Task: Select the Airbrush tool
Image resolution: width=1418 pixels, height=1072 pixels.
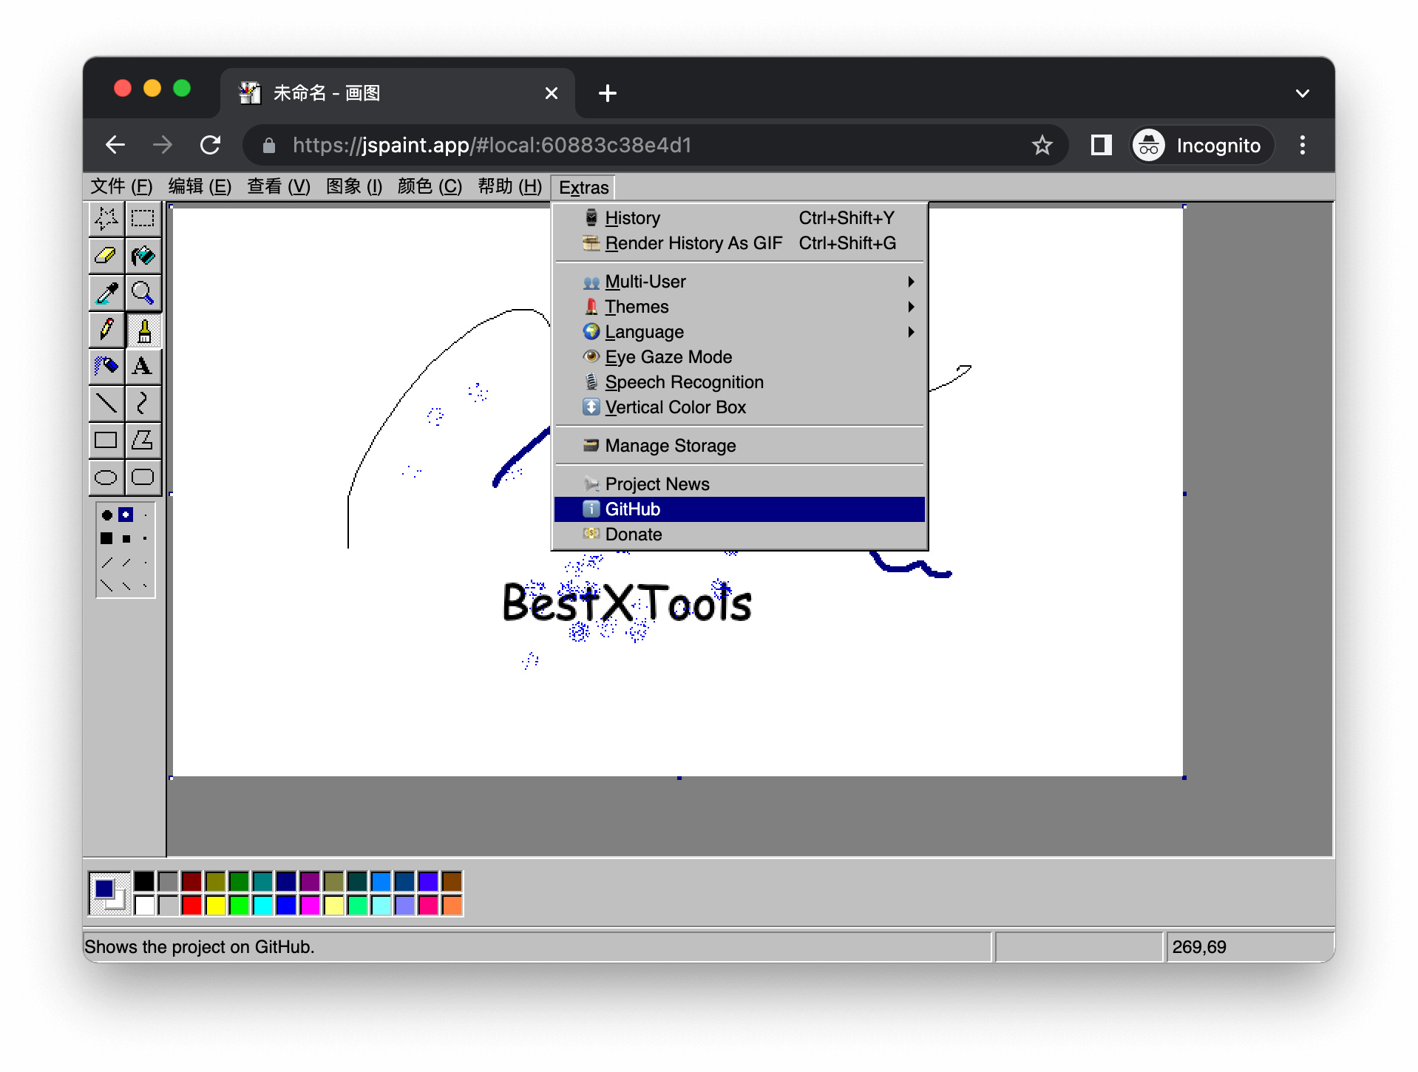Action: (106, 367)
